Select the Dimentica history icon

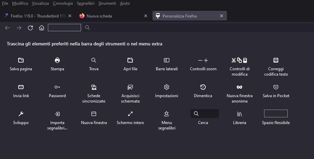click(x=203, y=87)
